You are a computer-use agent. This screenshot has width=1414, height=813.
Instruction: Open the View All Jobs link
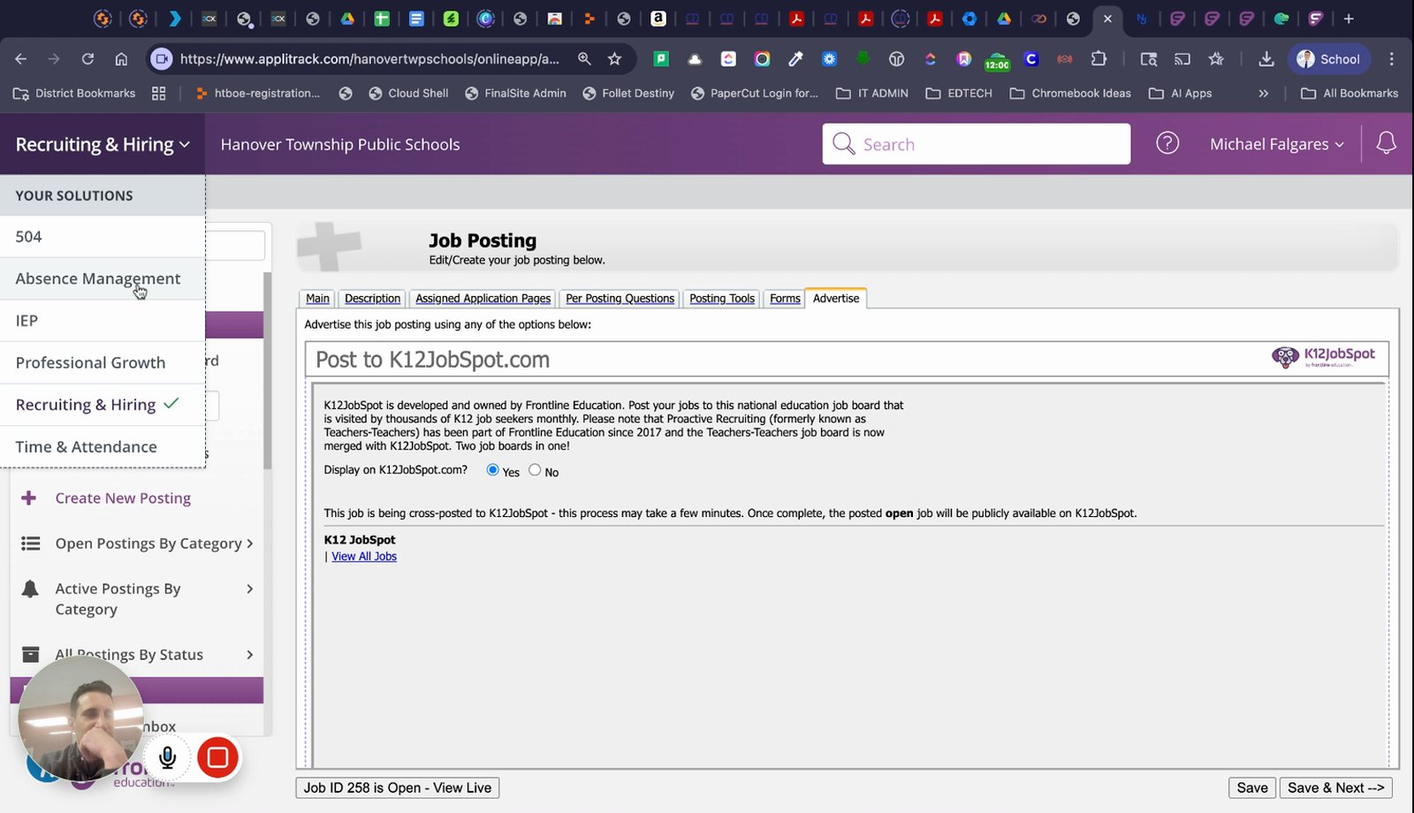[364, 557]
